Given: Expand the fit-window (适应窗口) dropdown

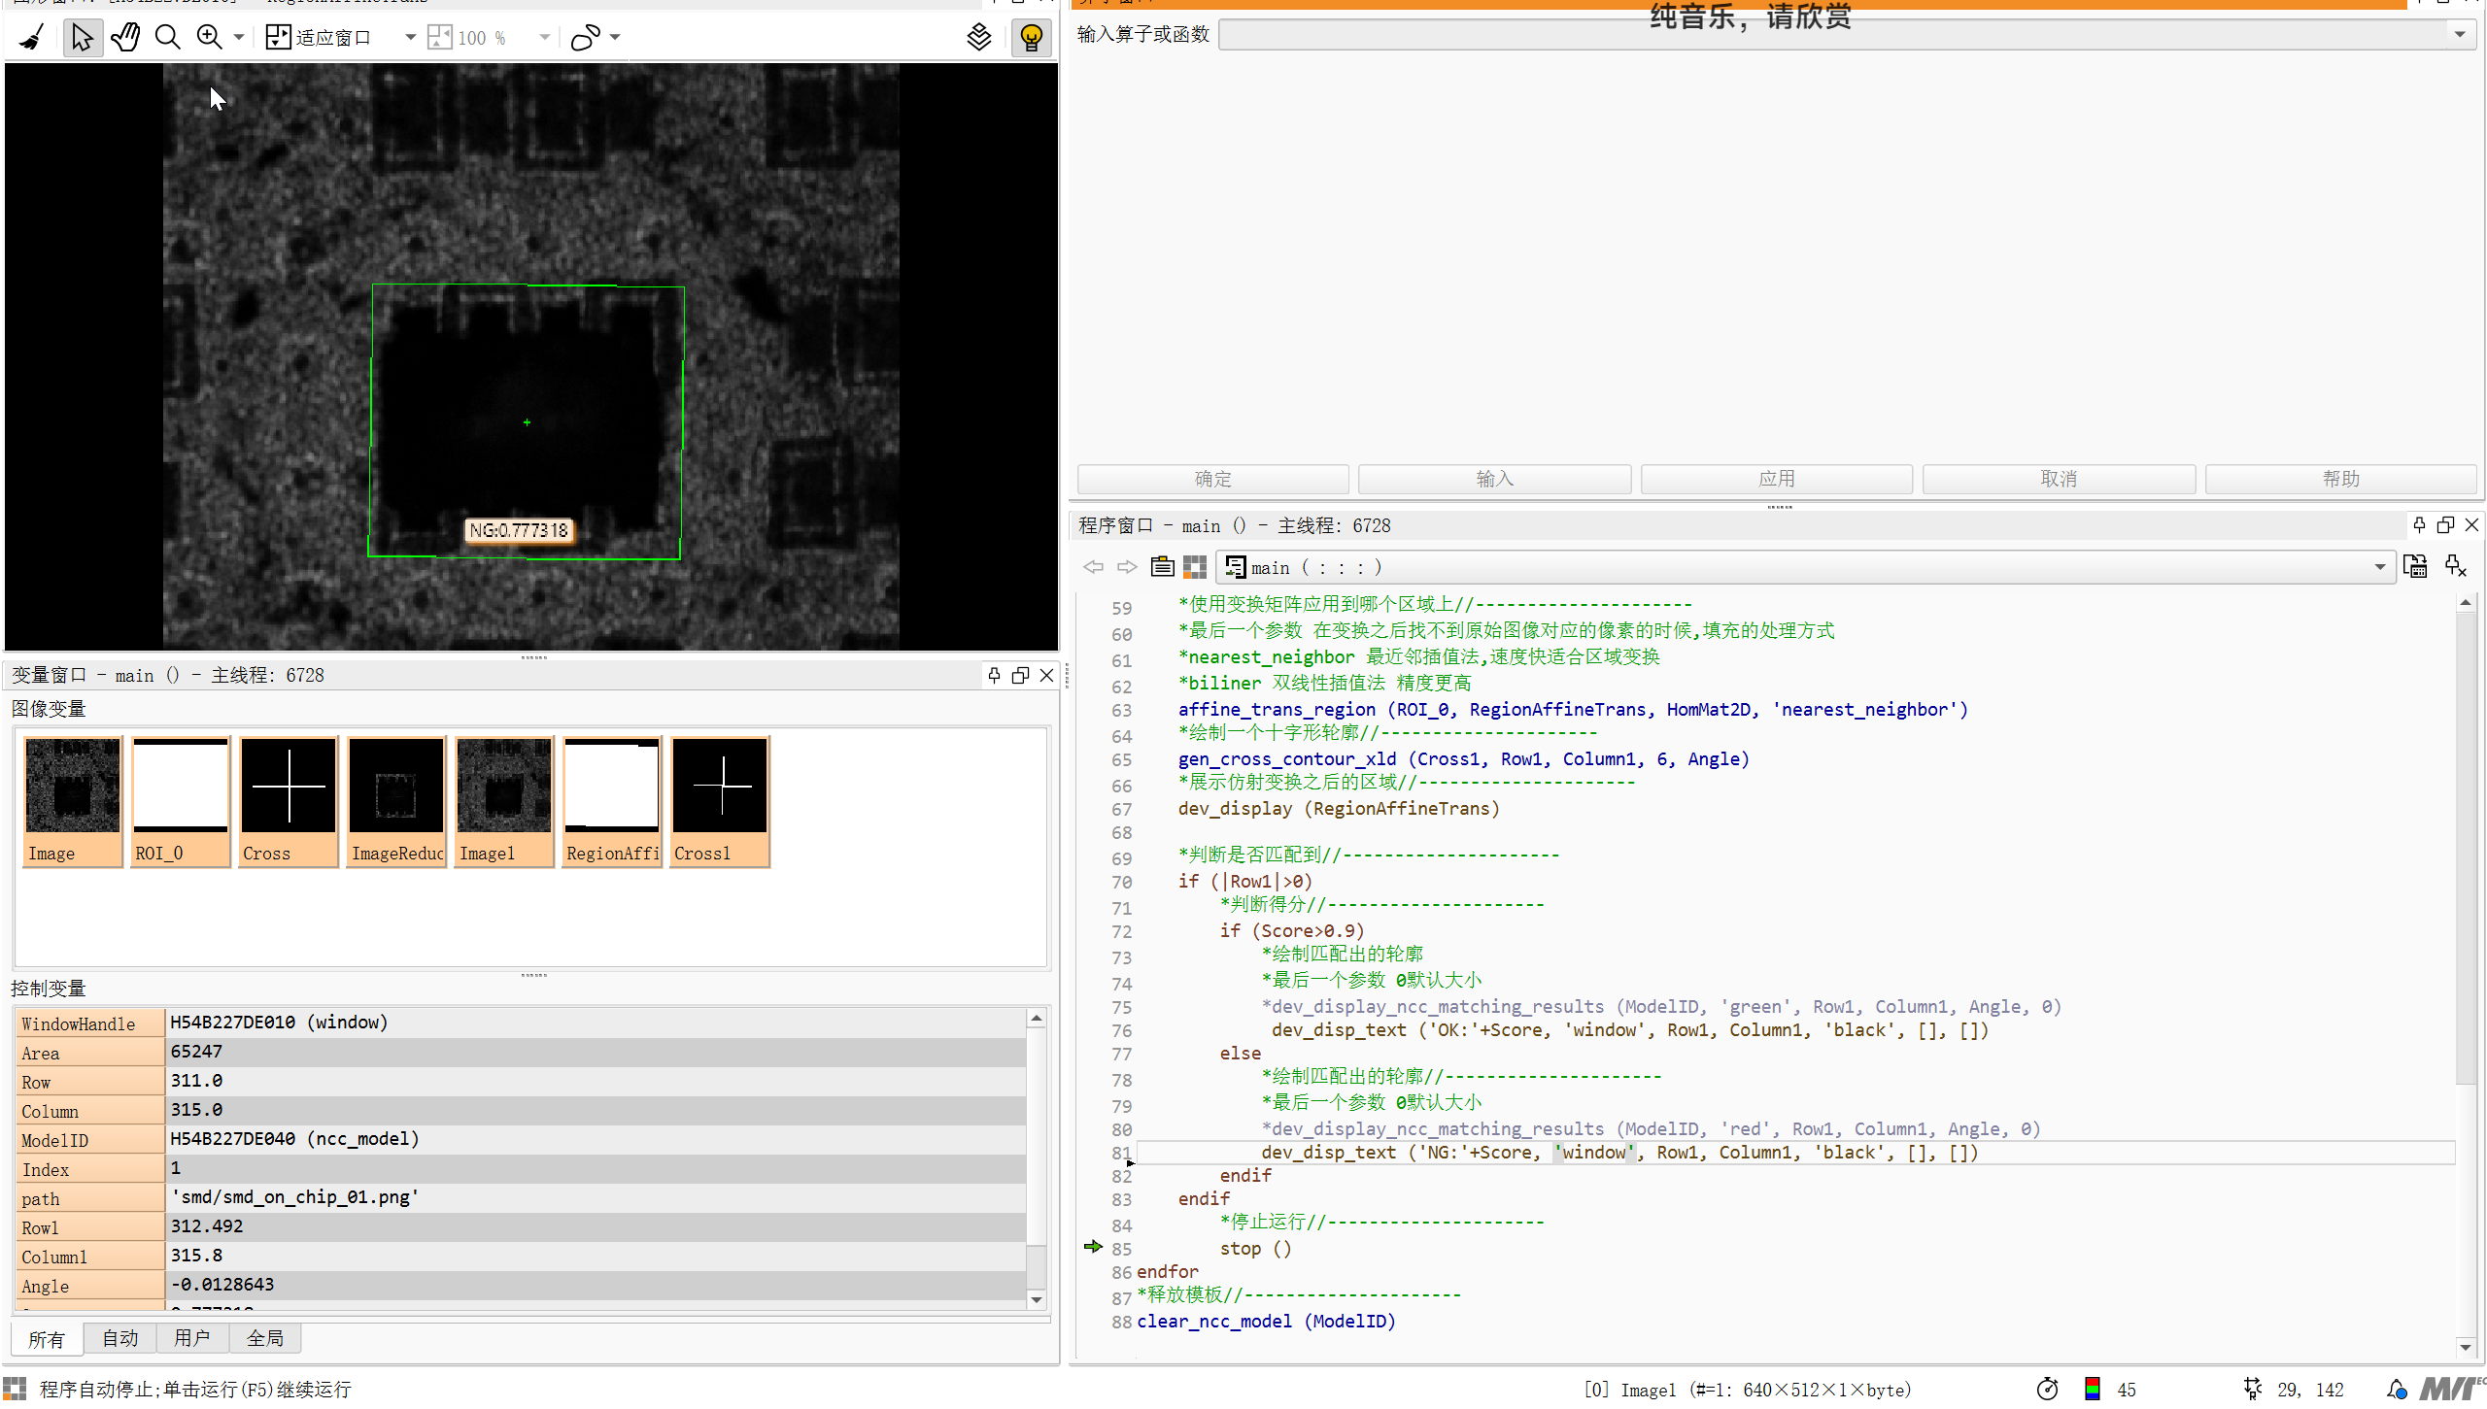Looking at the screenshot, I should (x=410, y=38).
